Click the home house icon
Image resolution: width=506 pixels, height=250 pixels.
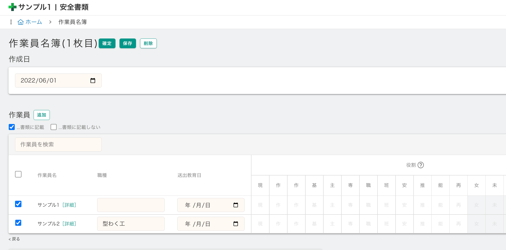coord(21,22)
